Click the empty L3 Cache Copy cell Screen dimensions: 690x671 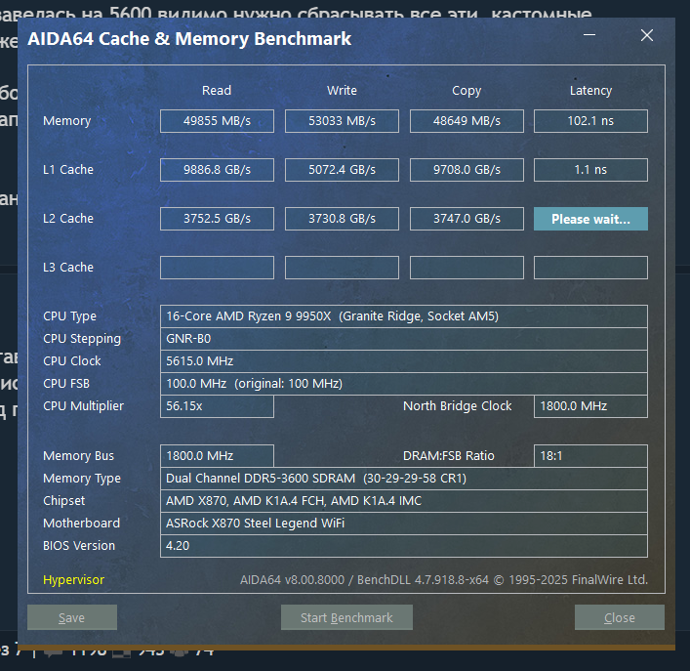[467, 268]
